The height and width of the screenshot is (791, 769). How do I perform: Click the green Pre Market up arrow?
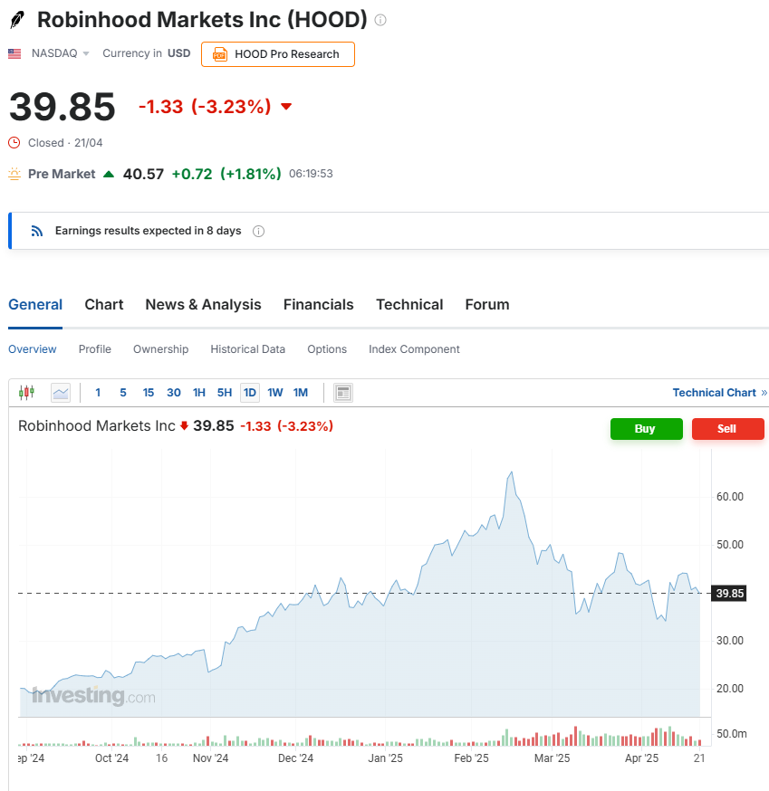pyautogui.click(x=109, y=175)
